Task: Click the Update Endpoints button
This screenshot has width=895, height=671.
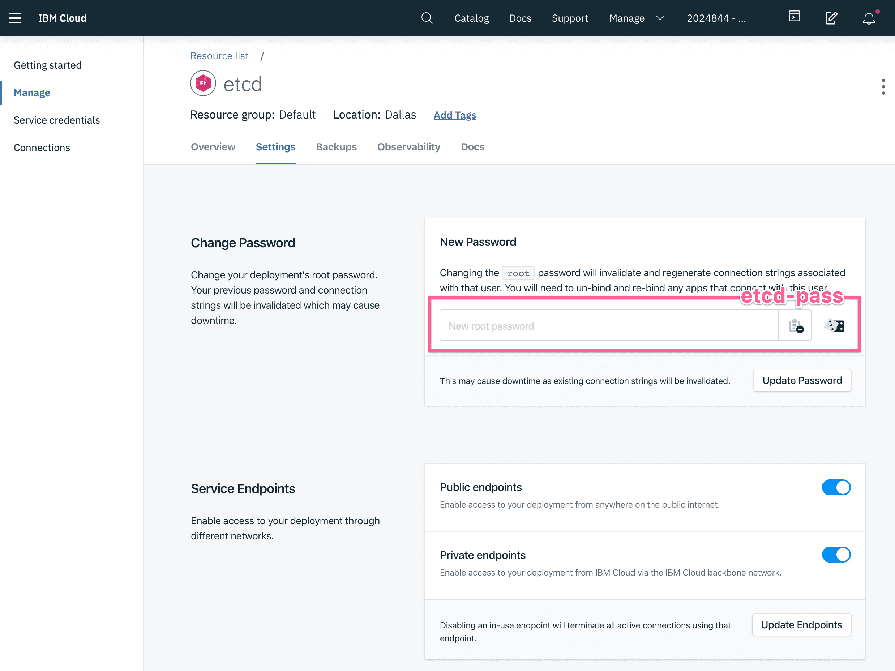Action: click(802, 624)
